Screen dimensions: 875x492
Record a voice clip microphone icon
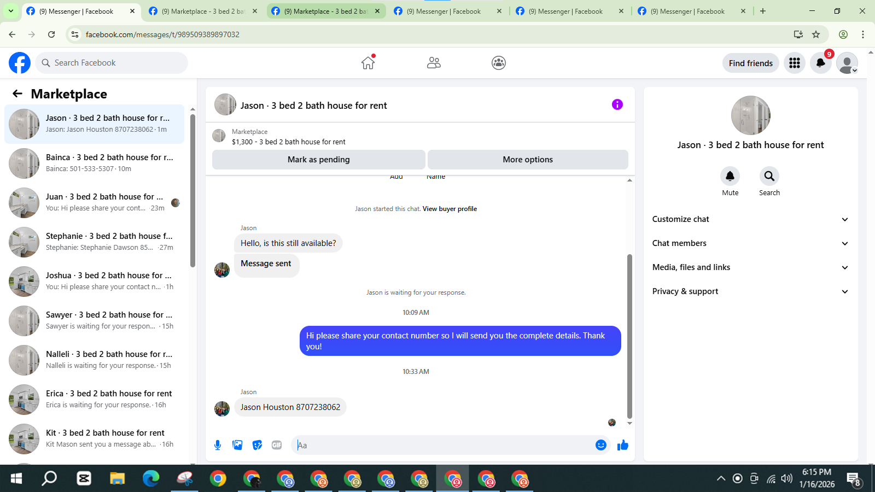[x=218, y=445]
